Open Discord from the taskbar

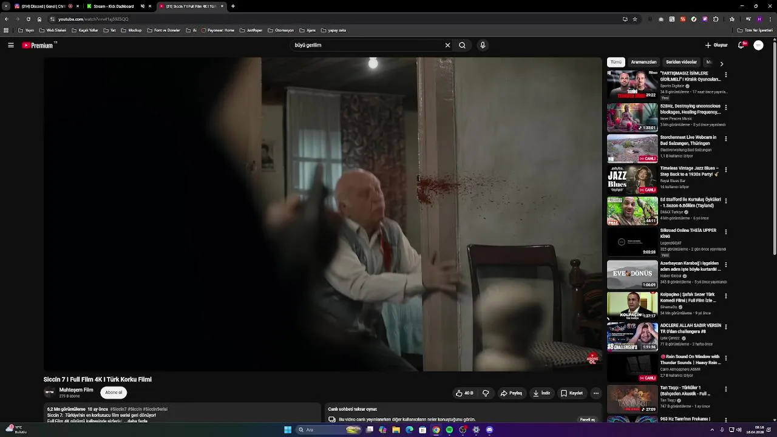point(489,430)
